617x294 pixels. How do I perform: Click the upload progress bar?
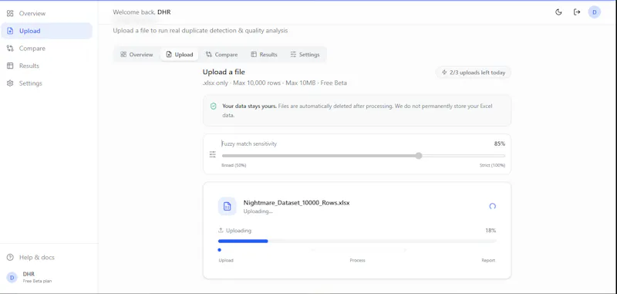point(357,241)
